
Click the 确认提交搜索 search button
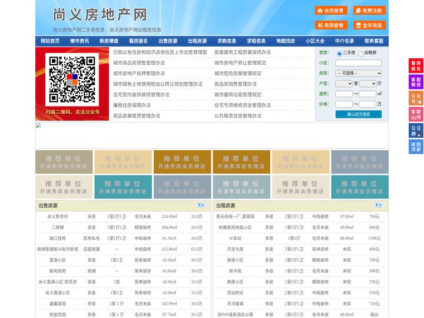click(359, 114)
